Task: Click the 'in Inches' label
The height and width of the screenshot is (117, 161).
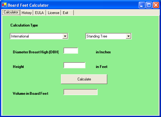Action: pos(103,52)
